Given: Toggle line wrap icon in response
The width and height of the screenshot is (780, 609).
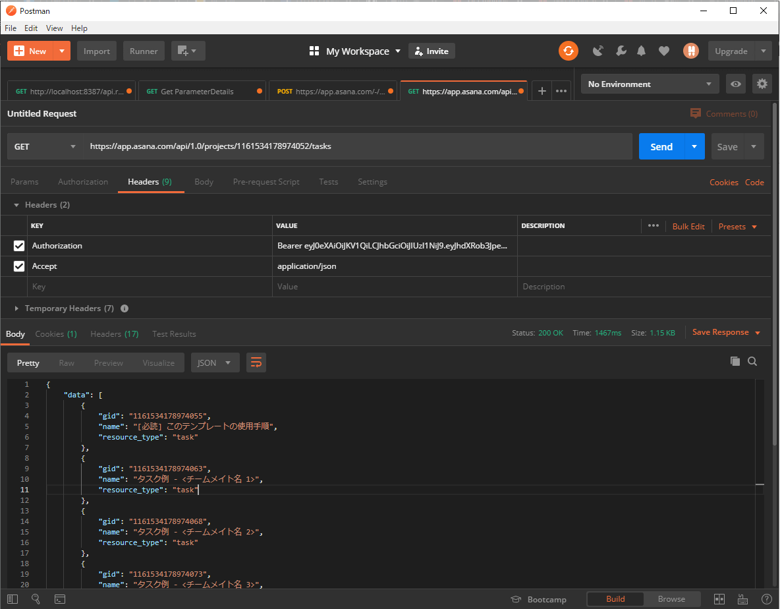Looking at the screenshot, I should pos(256,362).
